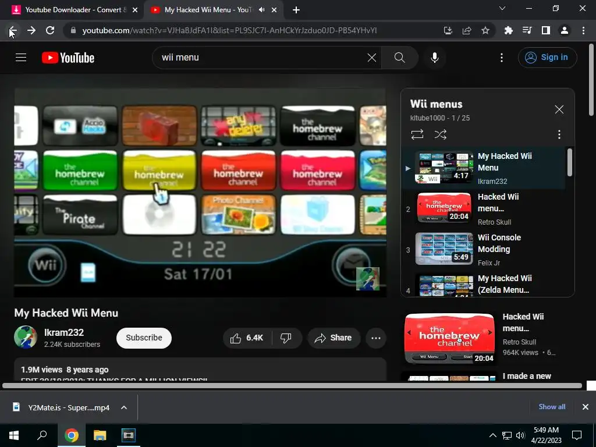Play My Hacked Wii Menu playlist item
This screenshot has width=596, height=447.
484,168
